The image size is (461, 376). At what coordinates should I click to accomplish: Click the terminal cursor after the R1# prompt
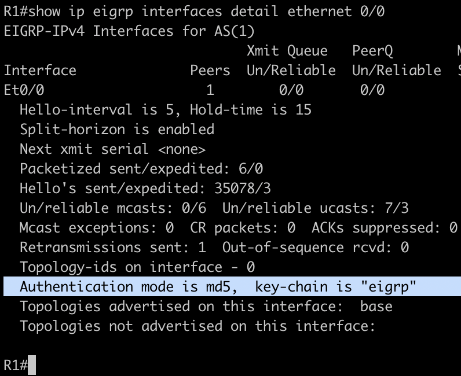(32, 365)
